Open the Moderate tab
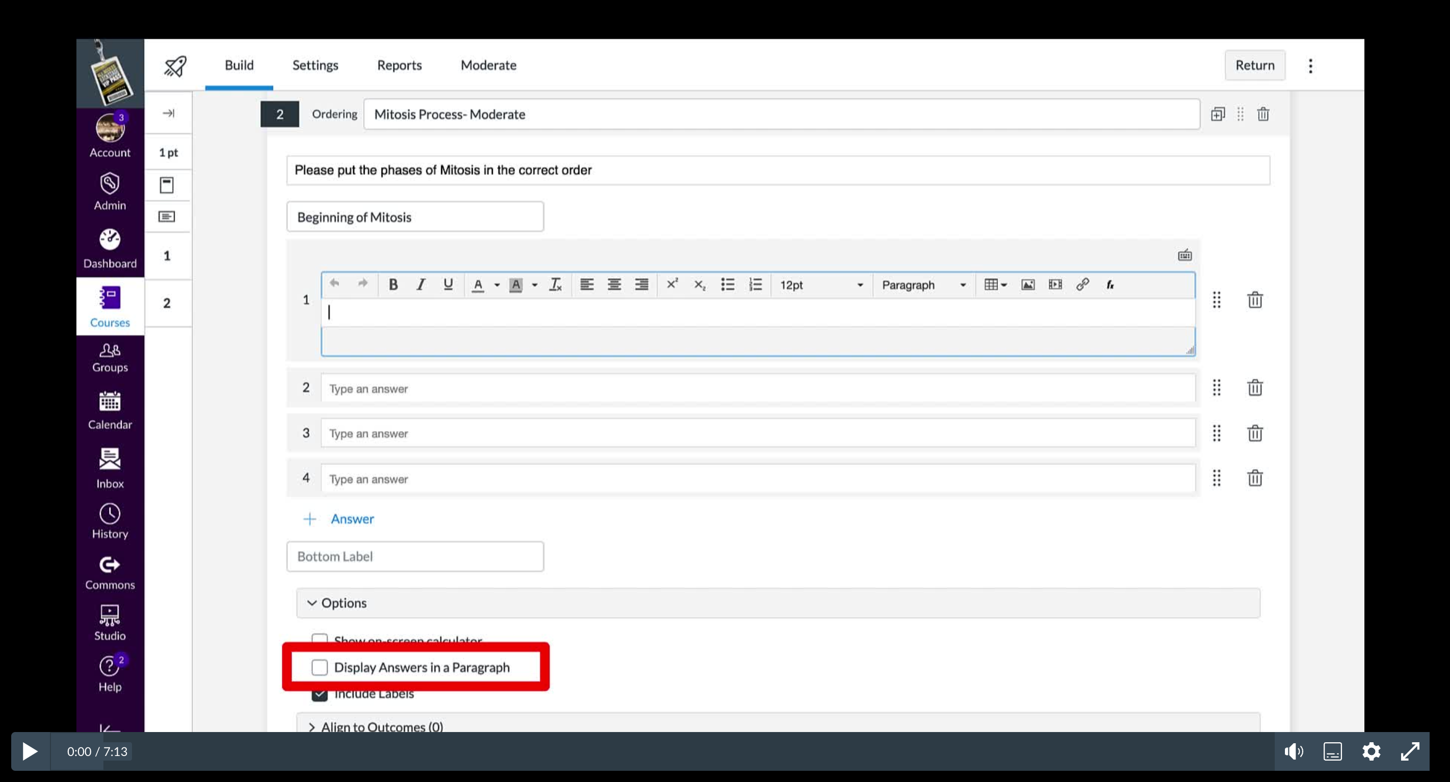Viewport: 1450px width, 782px height. [x=488, y=65]
